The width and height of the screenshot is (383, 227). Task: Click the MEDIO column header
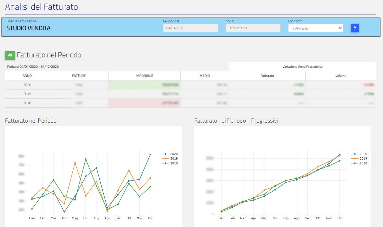[x=205, y=76]
